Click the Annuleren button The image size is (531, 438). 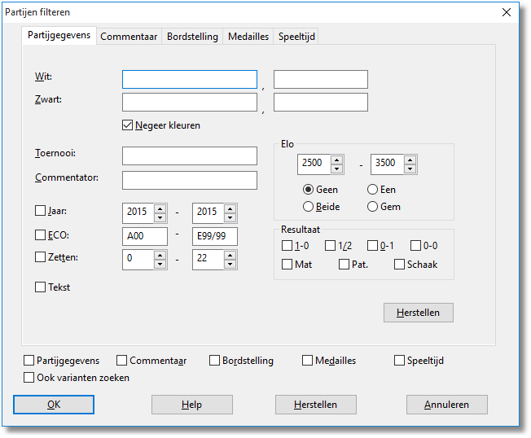(x=447, y=405)
